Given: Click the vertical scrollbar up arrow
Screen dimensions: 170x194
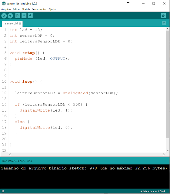Looking at the screenshot, I should (168, 29).
